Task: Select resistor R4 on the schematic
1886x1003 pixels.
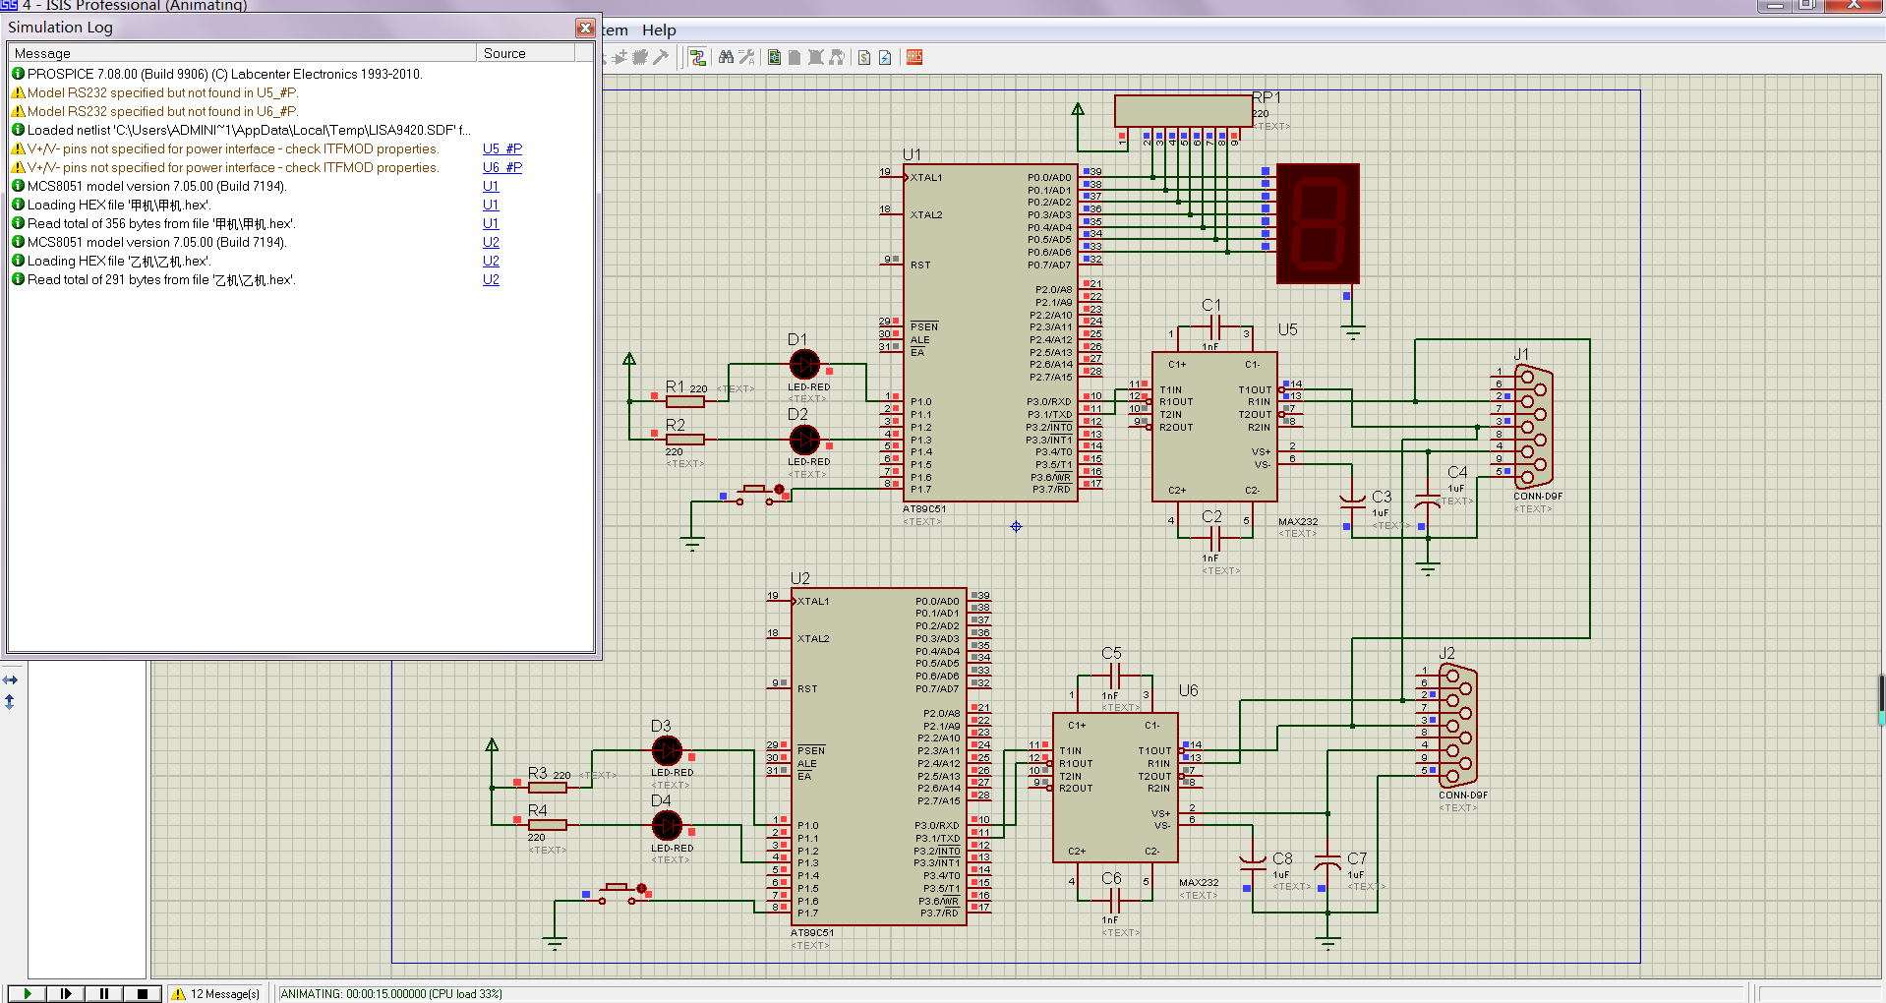Action: 548,825
